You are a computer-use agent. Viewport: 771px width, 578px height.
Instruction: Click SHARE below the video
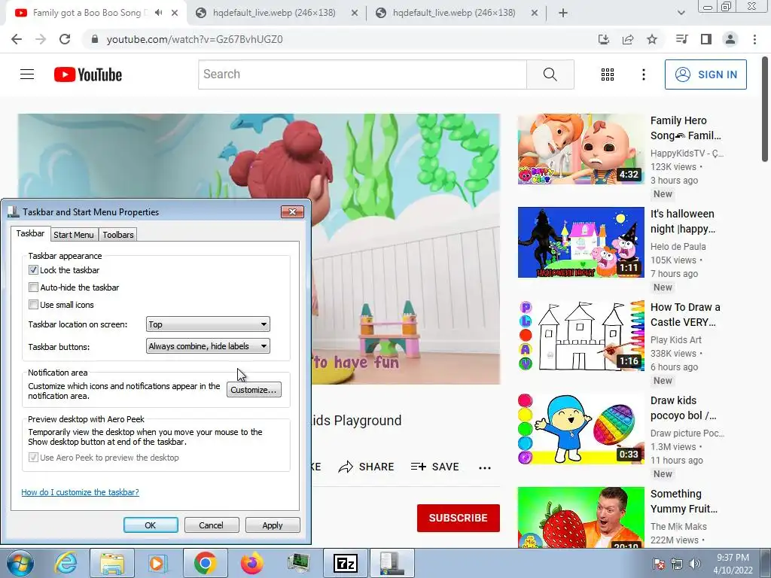[367, 467]
